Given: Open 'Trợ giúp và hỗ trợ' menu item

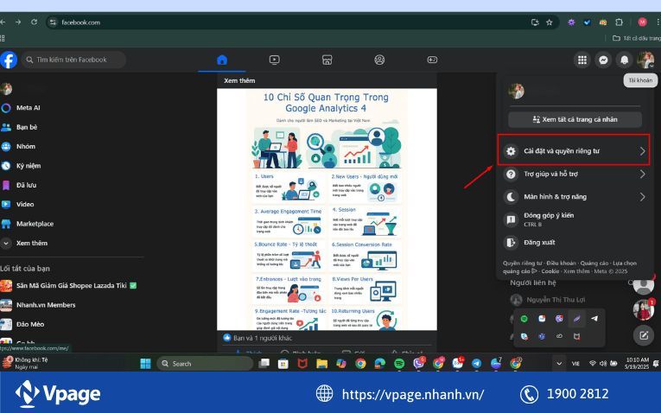Looking at the screenshot, I should 574,174.
